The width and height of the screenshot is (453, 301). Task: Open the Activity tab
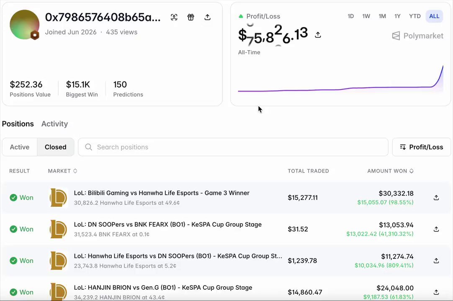[x=54, y=124]
